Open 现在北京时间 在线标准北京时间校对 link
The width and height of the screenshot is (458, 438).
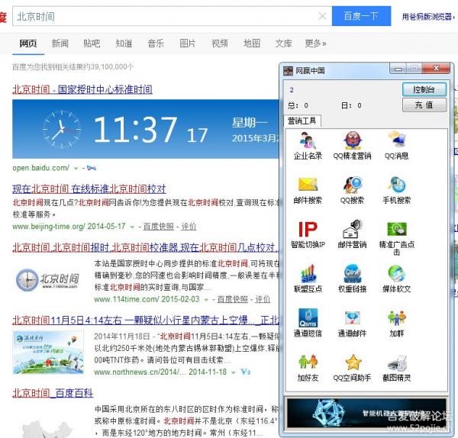89,189
